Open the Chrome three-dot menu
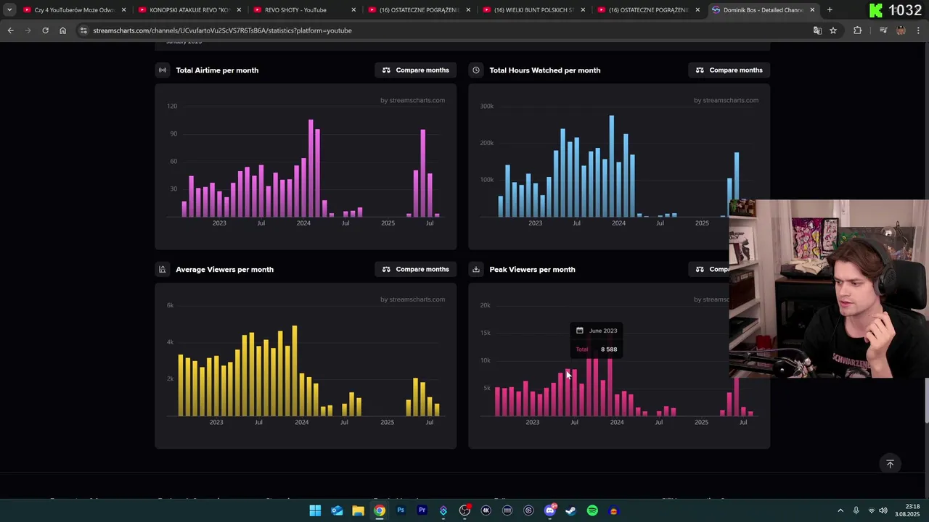This screenshot has width=929, height=522. [x=918, y=30]
